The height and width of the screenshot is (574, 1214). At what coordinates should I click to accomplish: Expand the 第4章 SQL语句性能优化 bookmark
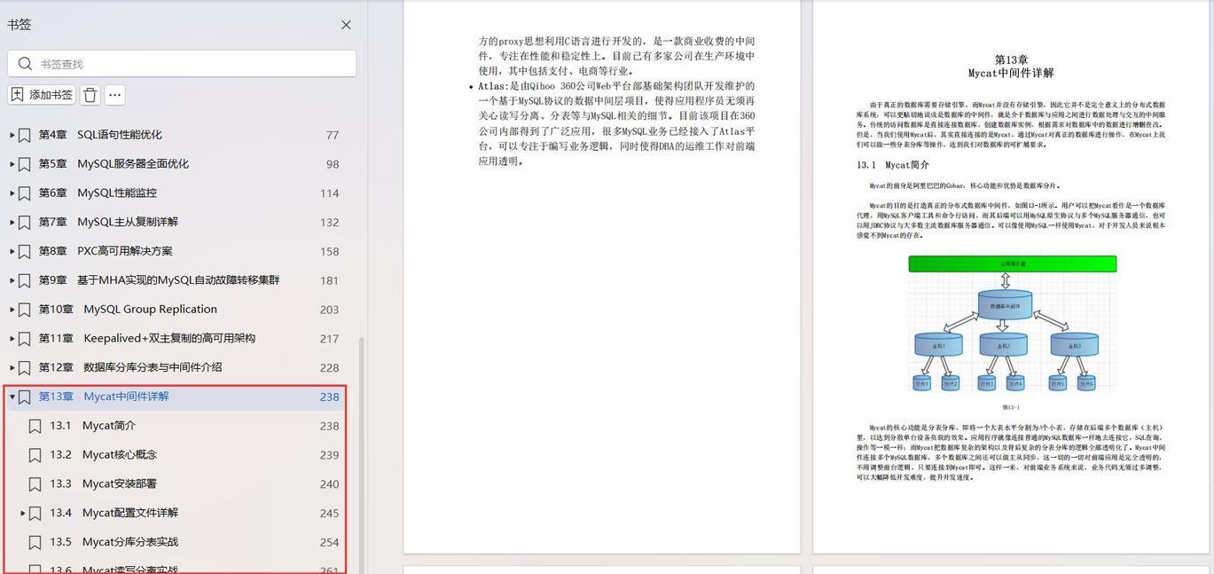pos(12,135)
